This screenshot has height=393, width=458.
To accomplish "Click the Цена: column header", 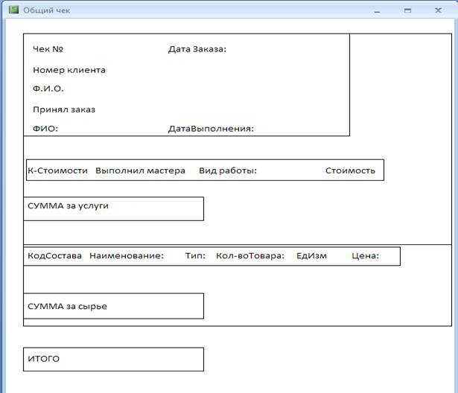I will (365, 256).
